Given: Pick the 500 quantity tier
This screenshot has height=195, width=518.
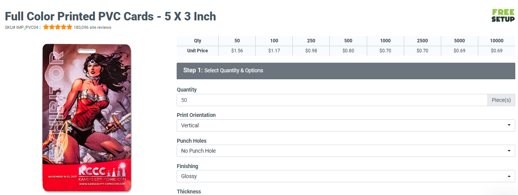Looking at the screenshot, I should [x=348, y=41].
